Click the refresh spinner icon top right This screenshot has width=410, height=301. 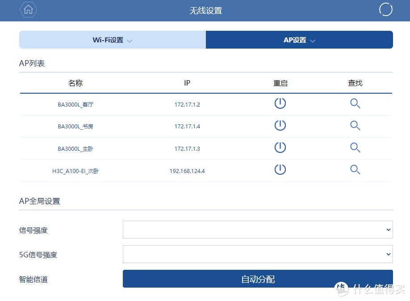click(385, 9)
